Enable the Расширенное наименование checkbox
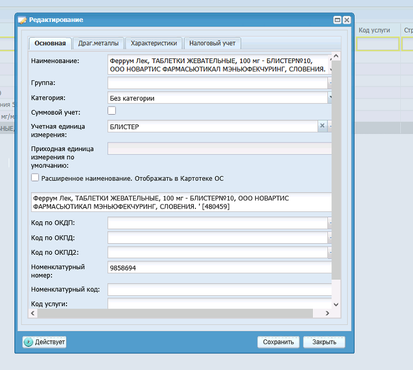The image size is (413, 370). (35, 178)
